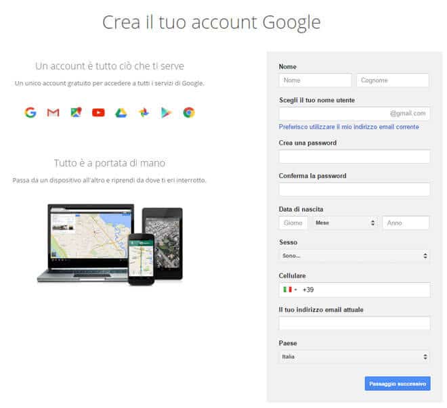The height and width of the screenshot is (408, 447).
Task: Select the Gmail username input field
Action: click(x=332, y=114)
